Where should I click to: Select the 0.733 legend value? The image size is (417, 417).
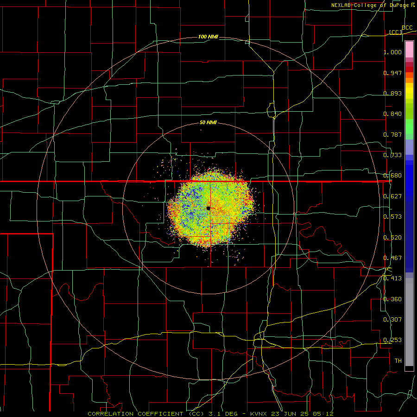coord(392,155)
